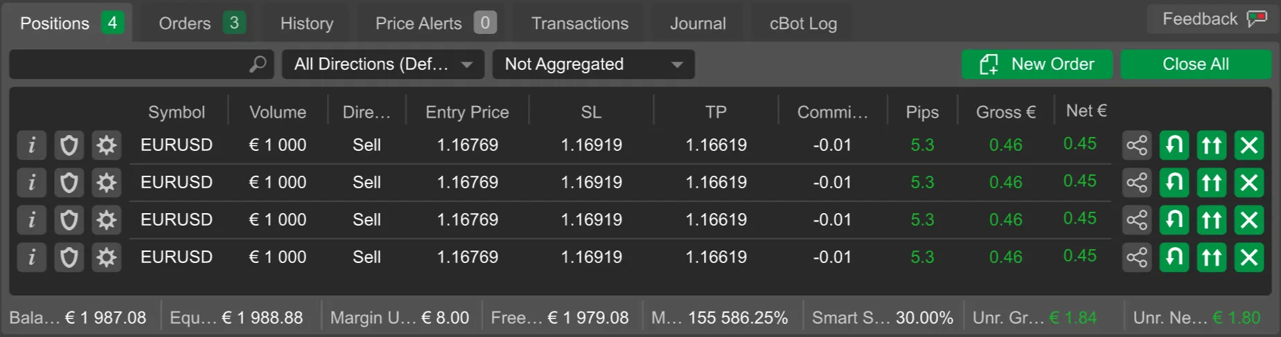The height and width of the screenshot is (337, 1281).
Task: Open the cBot Log tab
Action: 803,24
